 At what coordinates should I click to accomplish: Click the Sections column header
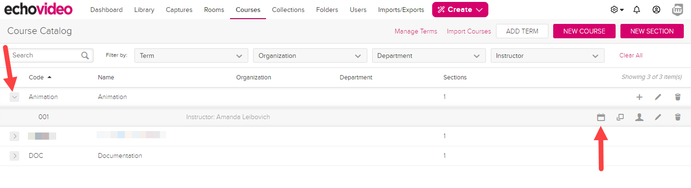[455, 77]
